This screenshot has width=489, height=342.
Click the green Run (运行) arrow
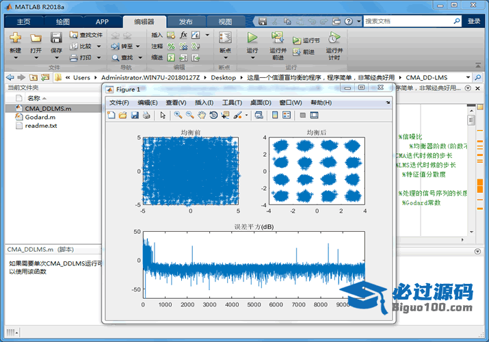[252, 38]
